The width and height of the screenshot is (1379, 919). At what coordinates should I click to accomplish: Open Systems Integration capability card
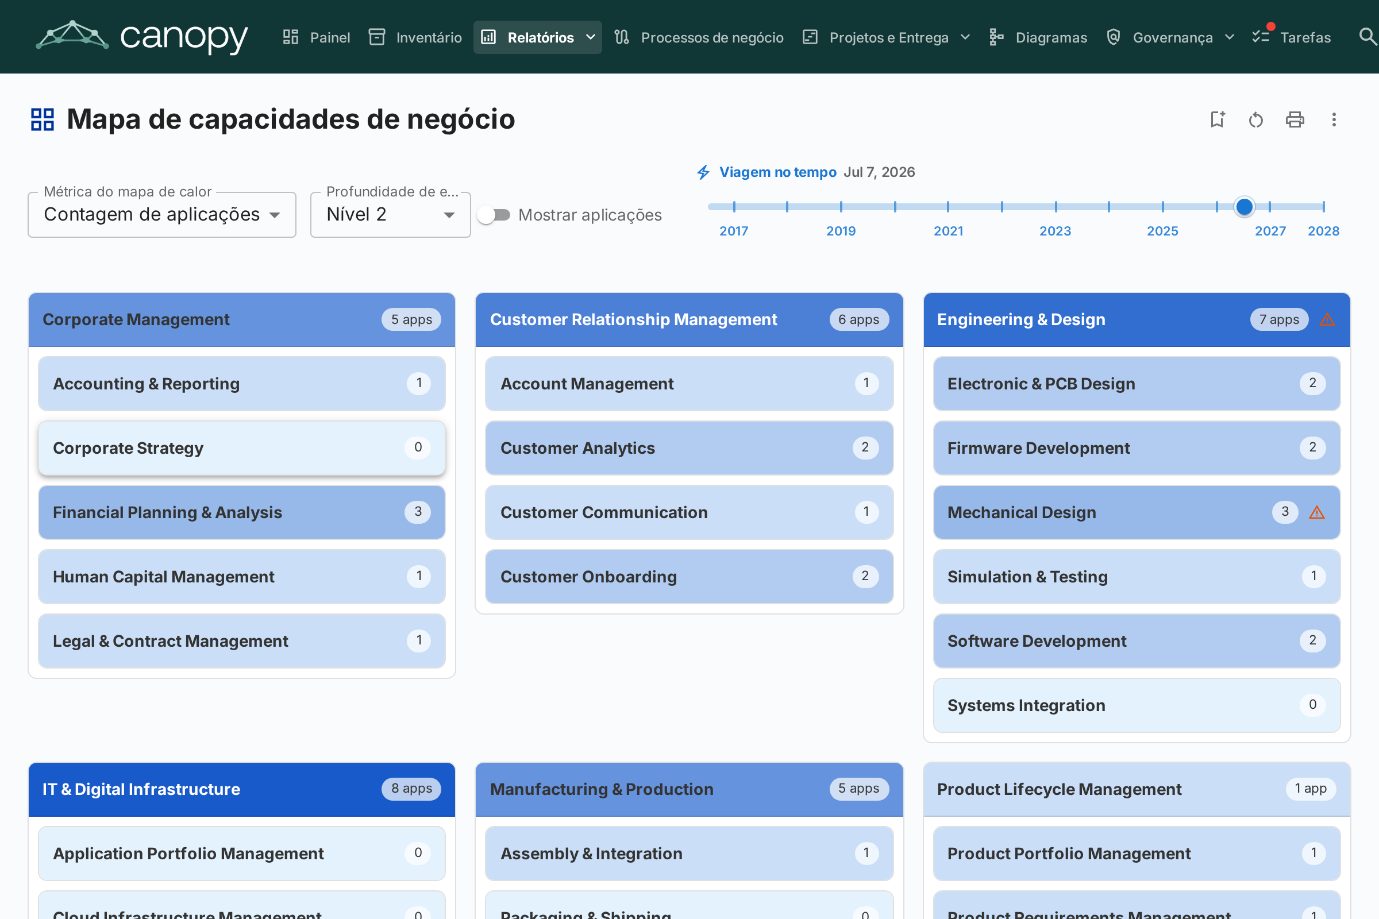tap(1137, 705)
